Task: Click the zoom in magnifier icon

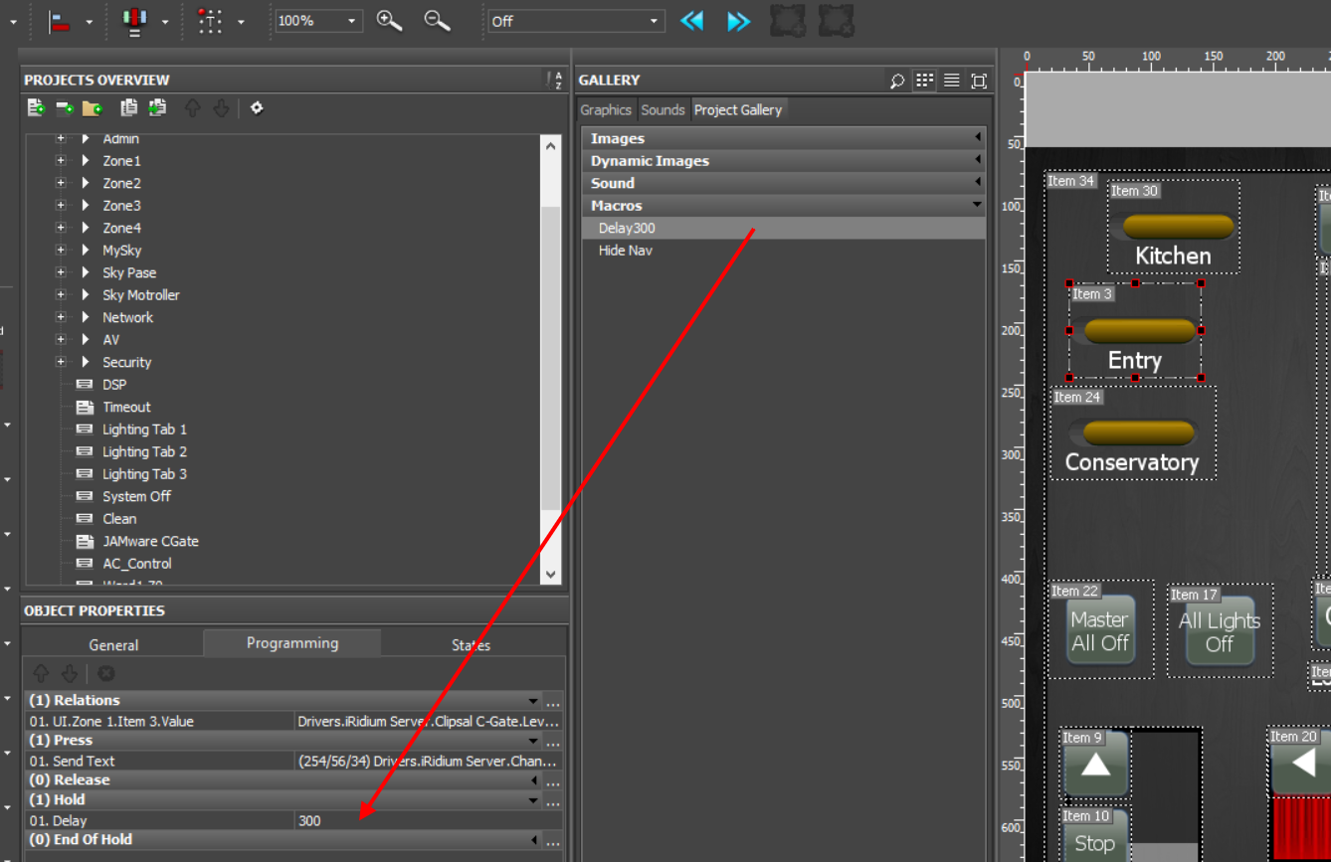Action: pyautogui.click(x=389, y=21)
